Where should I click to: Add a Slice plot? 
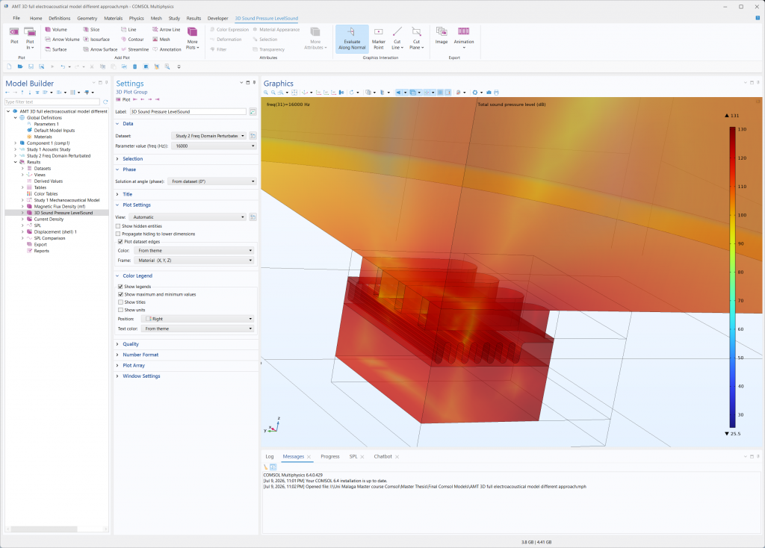point(91,30)
